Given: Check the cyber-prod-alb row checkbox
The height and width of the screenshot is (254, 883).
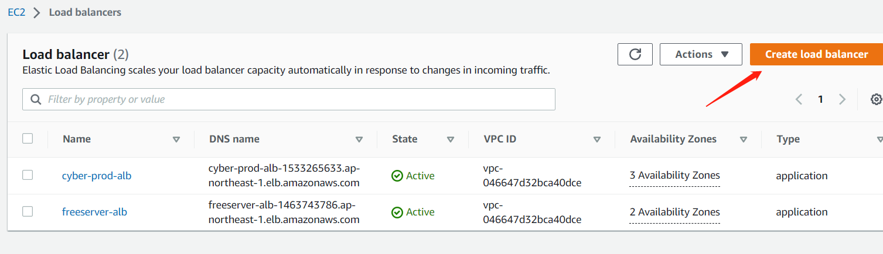Looking at the screenshot, I should (28, 175).
